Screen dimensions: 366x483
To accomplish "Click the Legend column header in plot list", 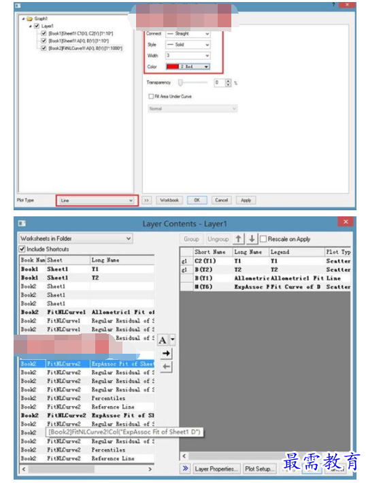I will click(x=297, y=252).
